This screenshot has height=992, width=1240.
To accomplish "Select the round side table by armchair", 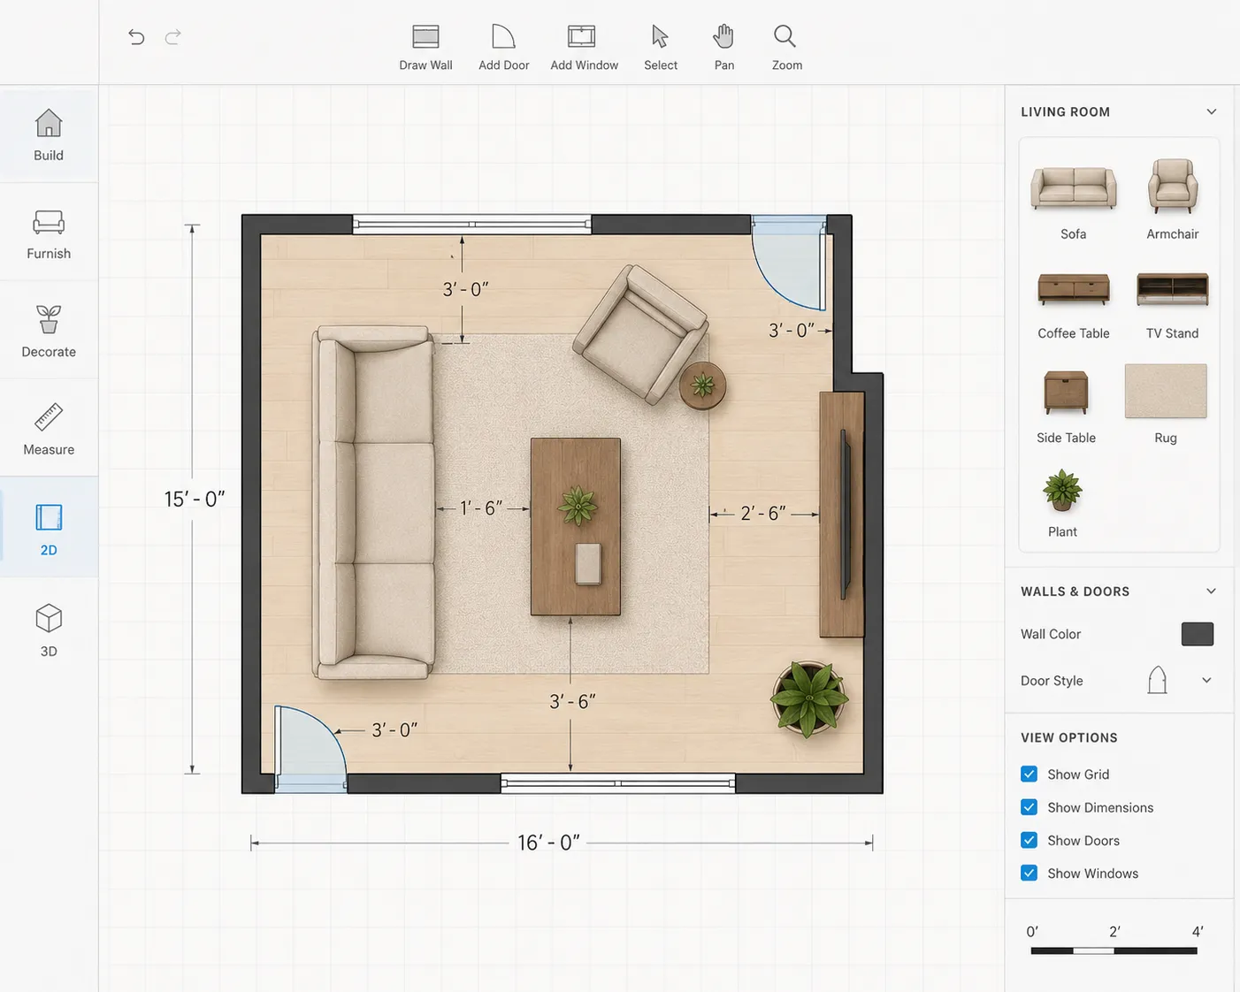I will (703, 385).
